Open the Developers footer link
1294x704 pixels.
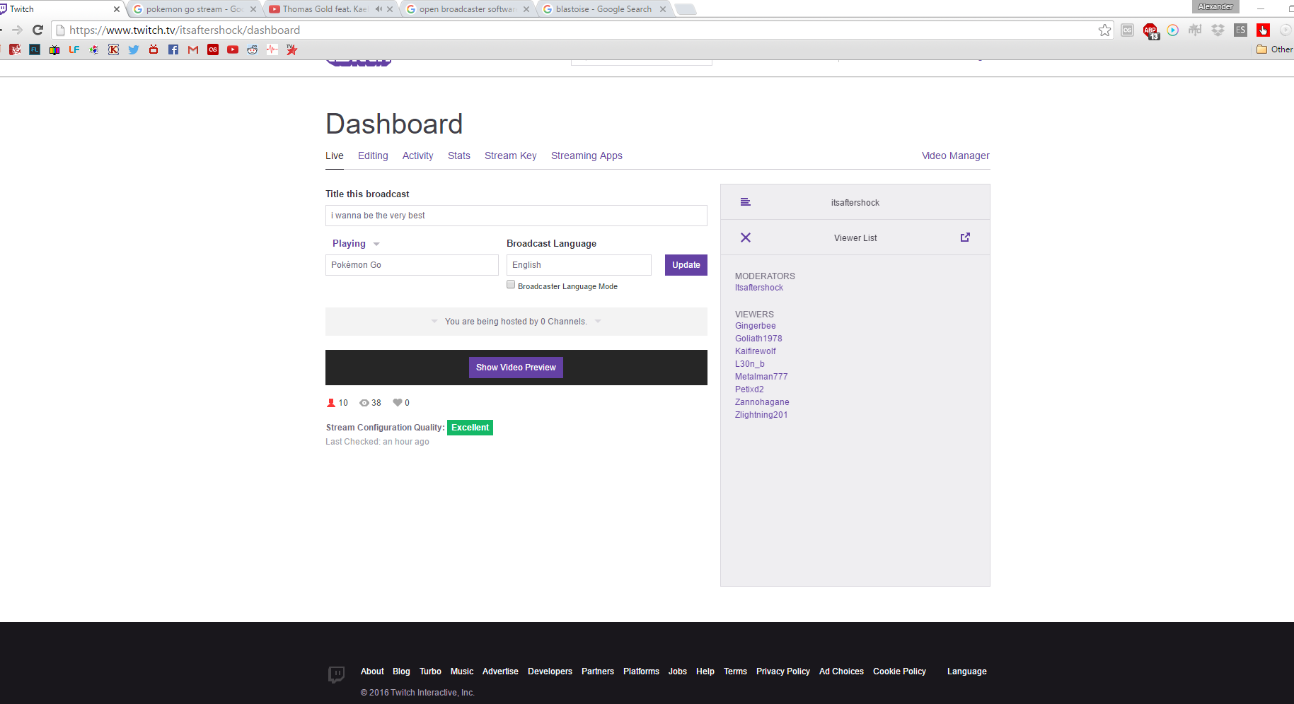[x=550, y=671]
